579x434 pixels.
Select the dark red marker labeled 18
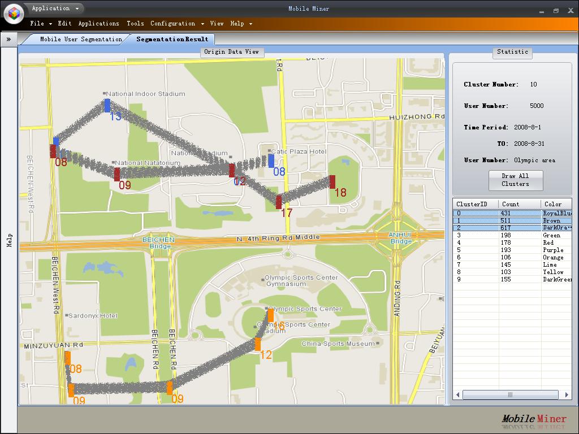[332, 181]
